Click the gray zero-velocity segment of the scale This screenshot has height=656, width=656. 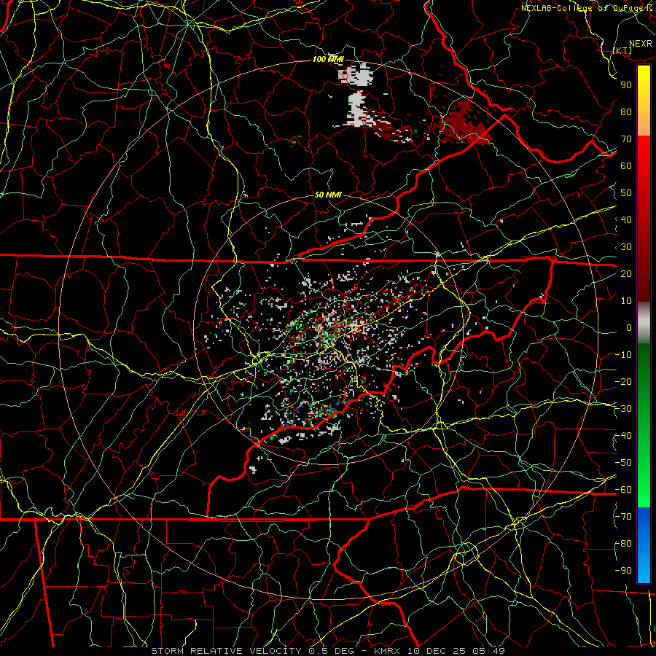point(644,322)
